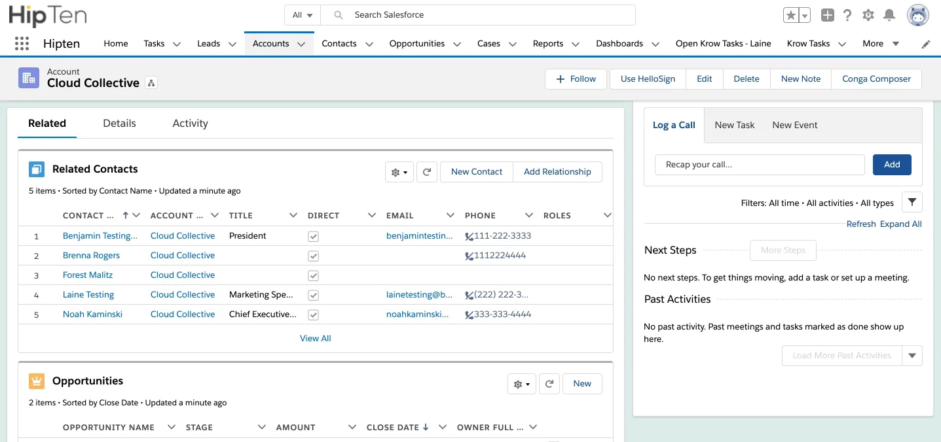
Task: Open View All related contacts link
Action: pyautogui.click(x=316, y=339)
